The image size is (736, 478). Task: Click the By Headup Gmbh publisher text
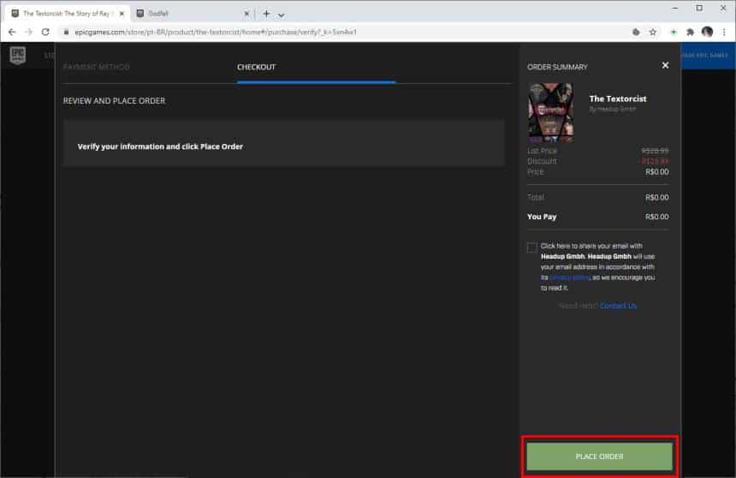(613, 109)
